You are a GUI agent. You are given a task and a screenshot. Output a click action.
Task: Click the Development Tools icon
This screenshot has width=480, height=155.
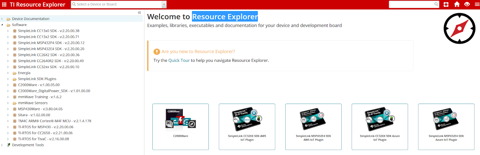tap(9, 145)
